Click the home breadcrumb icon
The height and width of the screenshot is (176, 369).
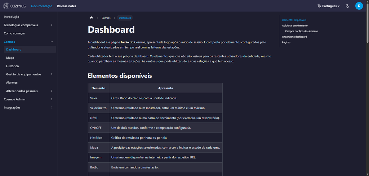coord(91,18)
